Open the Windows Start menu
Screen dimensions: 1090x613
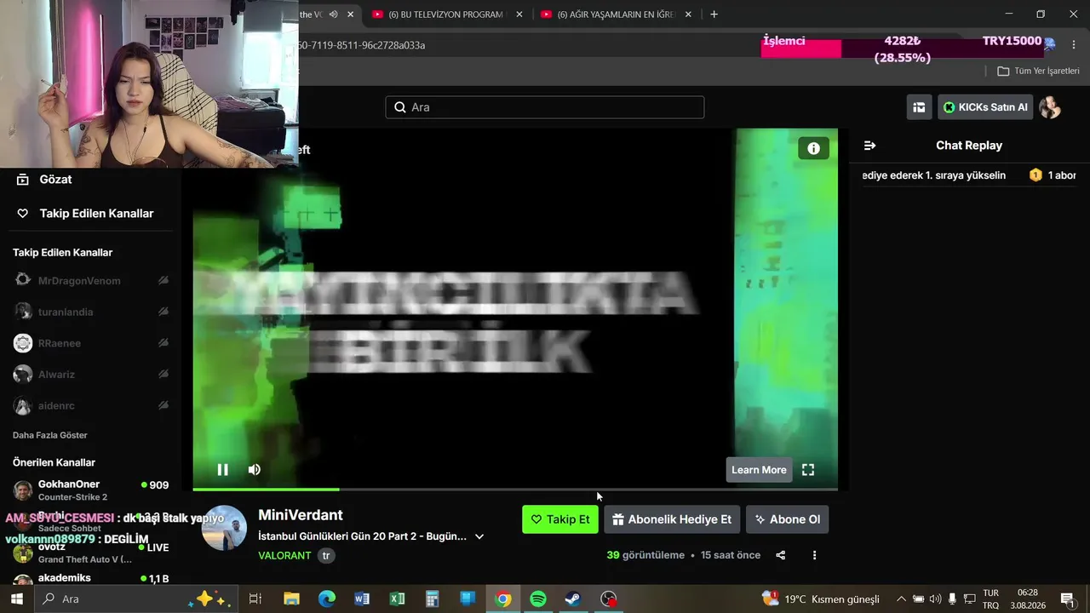[x=17, y=599]
